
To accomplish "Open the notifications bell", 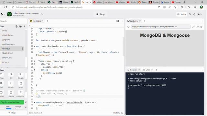I will (x=194, y=14).
